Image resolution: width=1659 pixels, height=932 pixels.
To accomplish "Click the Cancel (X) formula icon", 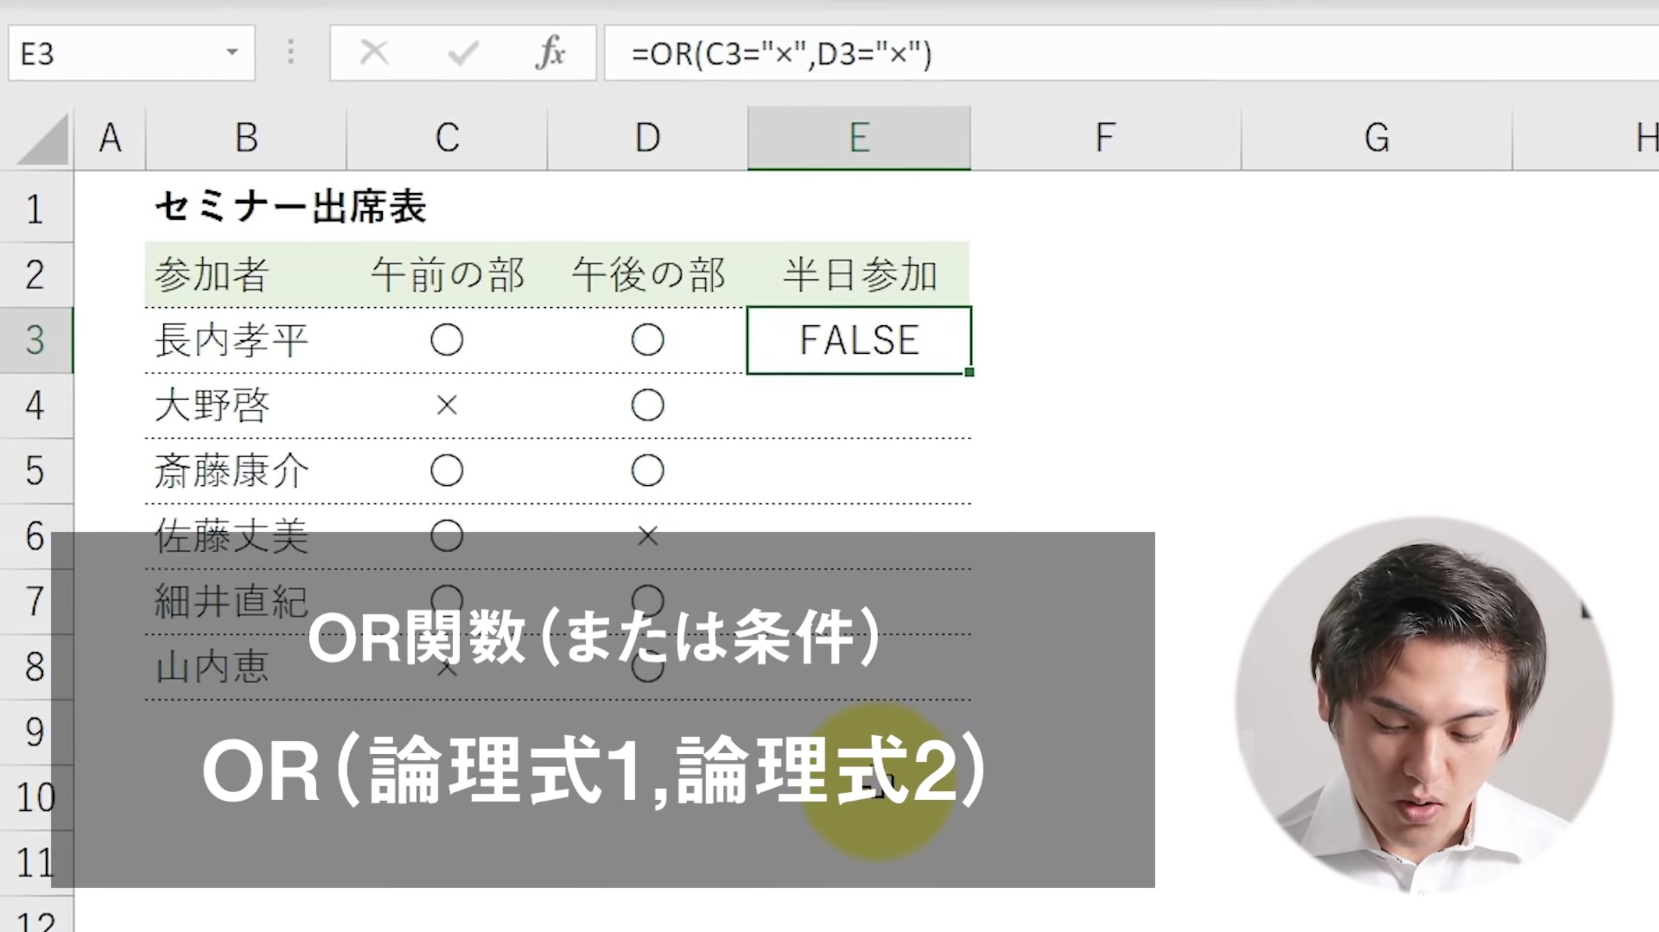I will [374, 53].
